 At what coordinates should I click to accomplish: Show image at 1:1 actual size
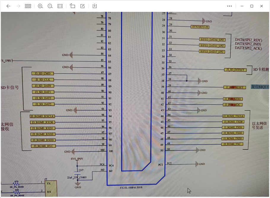coord(60,6)
